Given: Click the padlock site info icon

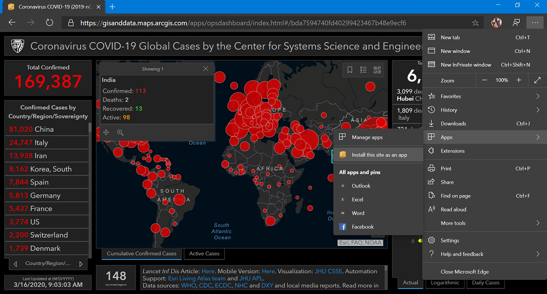Looking at the screenshot, I should [71, 23].
